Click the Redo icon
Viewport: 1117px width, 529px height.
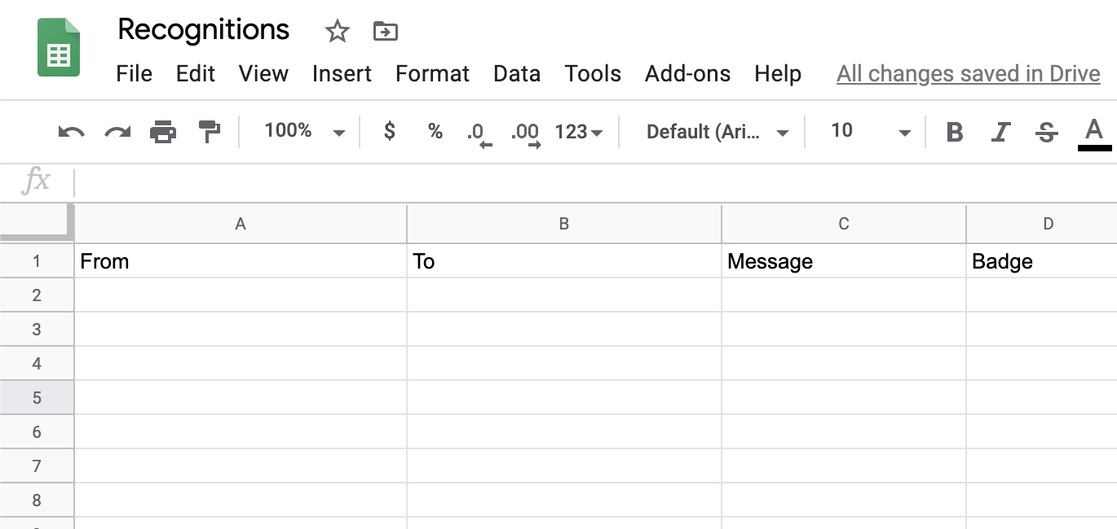(117, 131)
